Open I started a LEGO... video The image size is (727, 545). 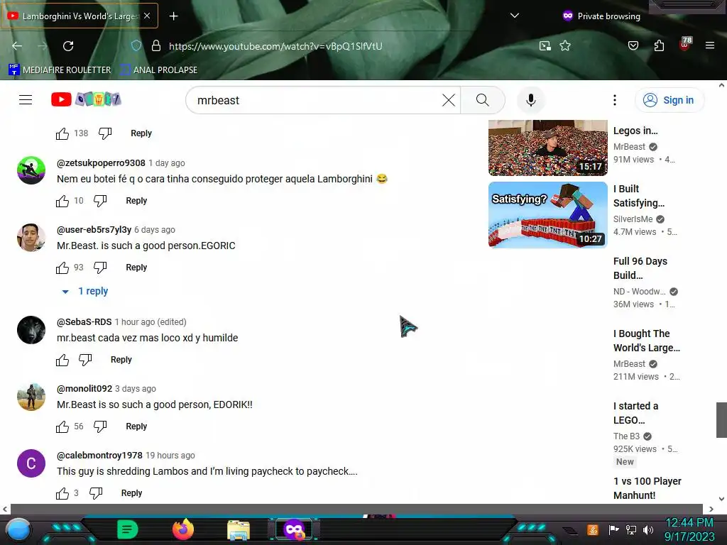[635, 413]
